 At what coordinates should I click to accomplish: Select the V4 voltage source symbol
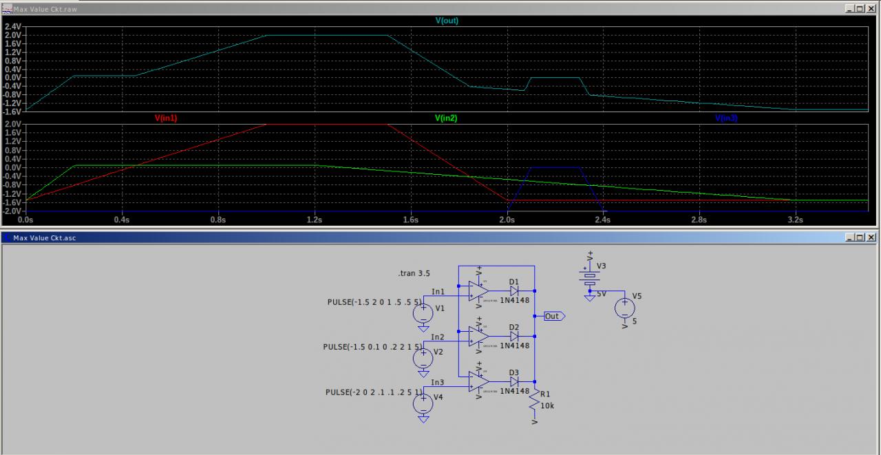(x=423, y=403)
